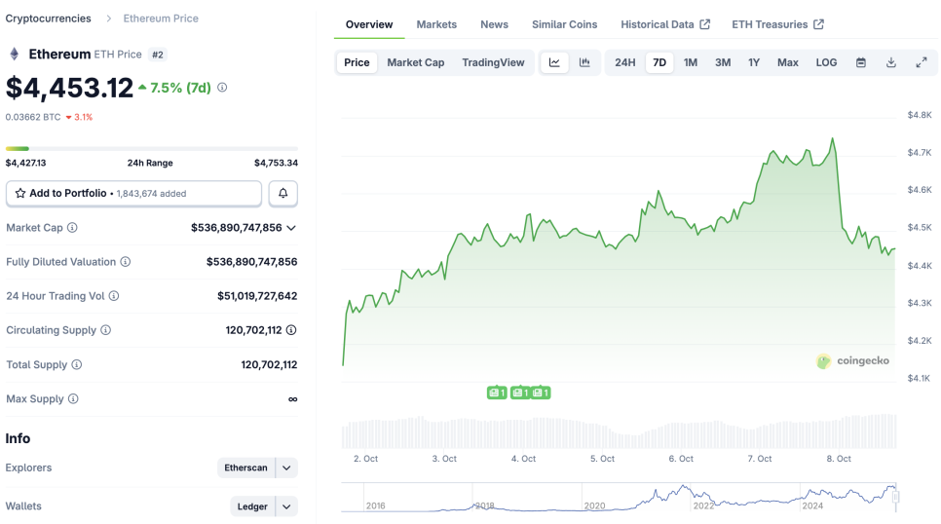Click the line chart icon
Image resolution: width=941 pixels, height=524 pixels.
point(554,62)
